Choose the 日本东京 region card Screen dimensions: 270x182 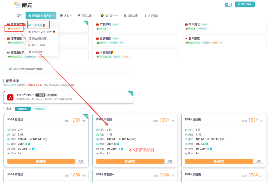tap(224, 40)
